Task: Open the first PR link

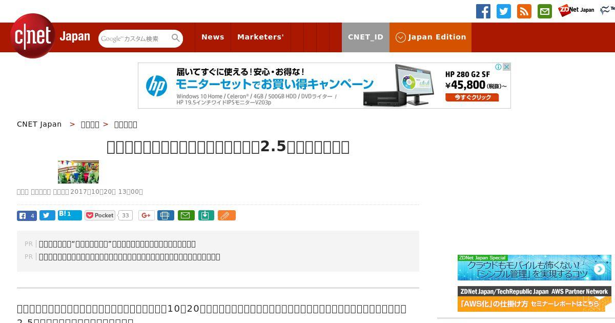Action: 117,244
